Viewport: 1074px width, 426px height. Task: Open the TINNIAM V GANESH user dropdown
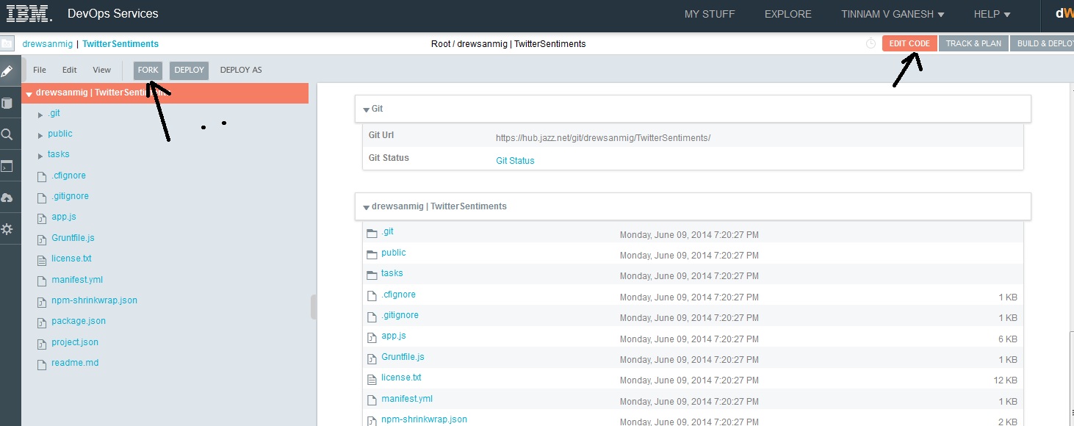893,14
